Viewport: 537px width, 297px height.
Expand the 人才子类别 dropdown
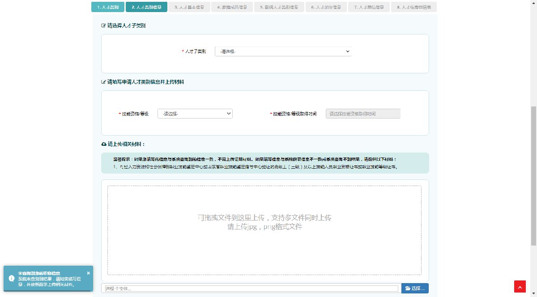point(283,51)
